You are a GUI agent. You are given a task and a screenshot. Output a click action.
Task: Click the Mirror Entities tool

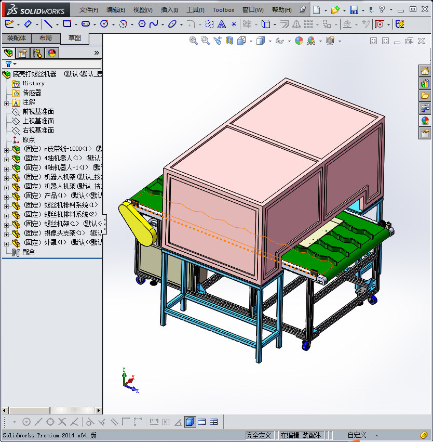[x=296, y=24]
